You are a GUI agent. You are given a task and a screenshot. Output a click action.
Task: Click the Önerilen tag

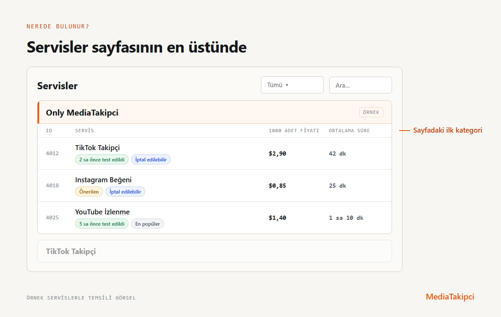[x=89, y=191]
